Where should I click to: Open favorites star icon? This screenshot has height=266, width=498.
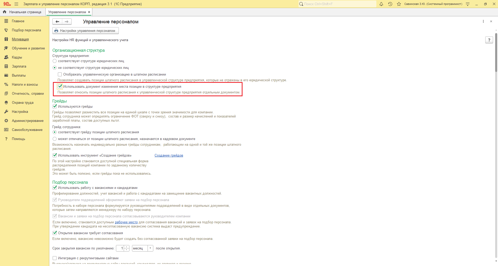click(399, 4)
